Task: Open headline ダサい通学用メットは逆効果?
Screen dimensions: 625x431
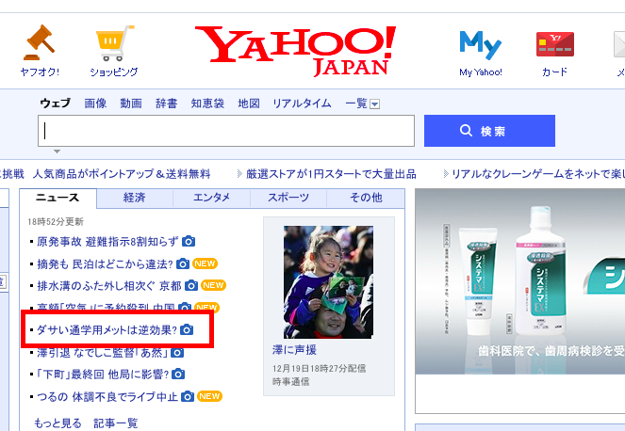Action: tap(107, 330)
